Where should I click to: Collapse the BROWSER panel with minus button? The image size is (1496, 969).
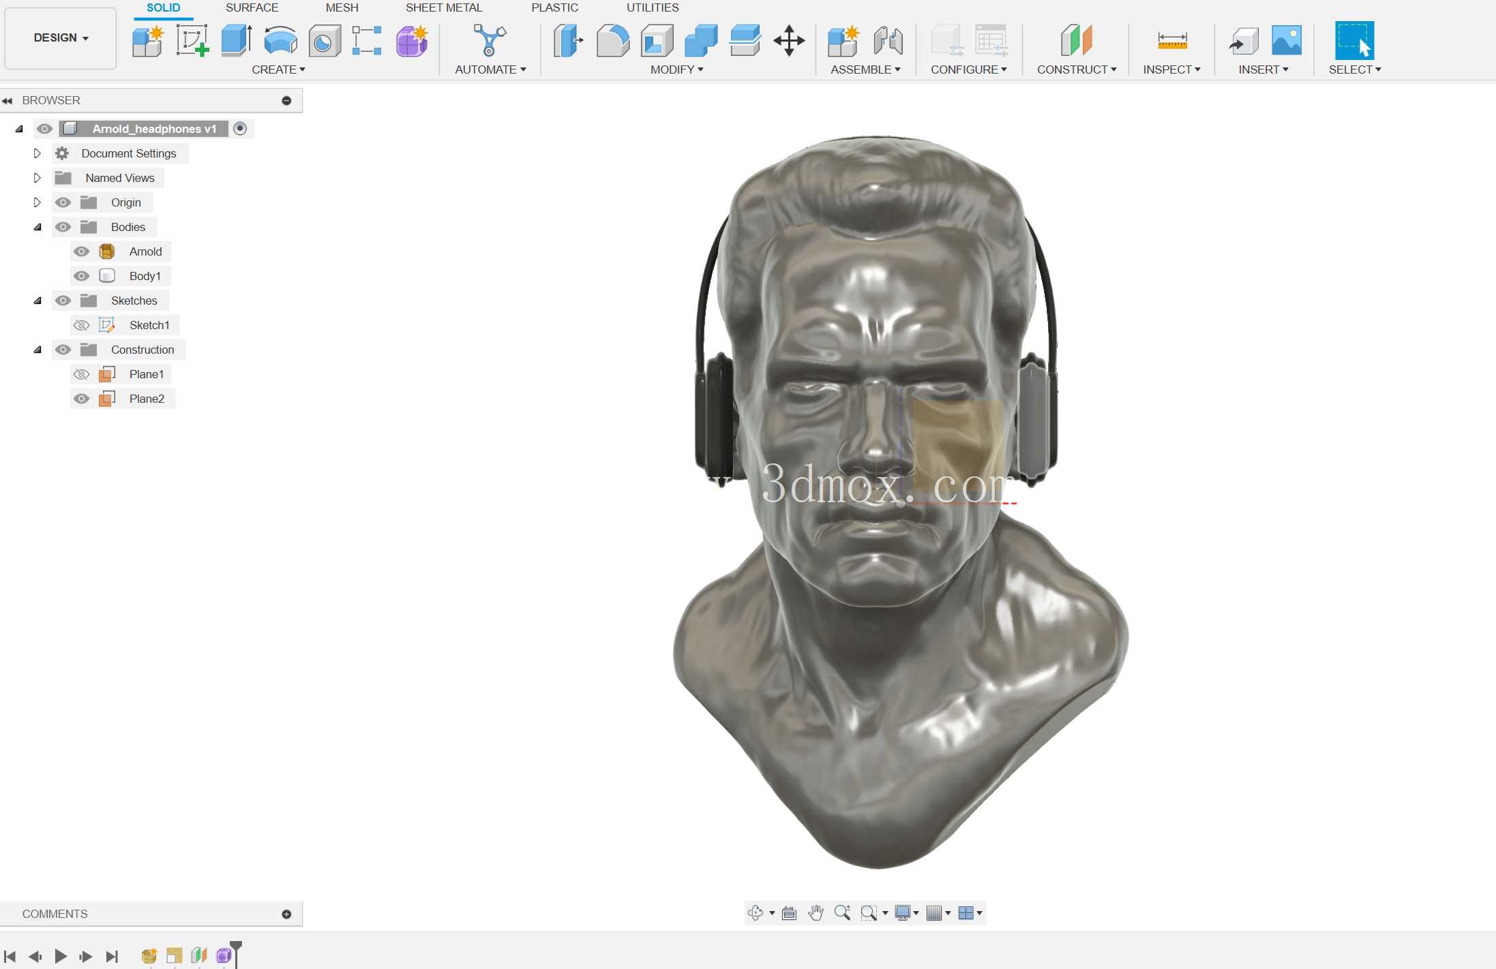(x=286, y=101)
